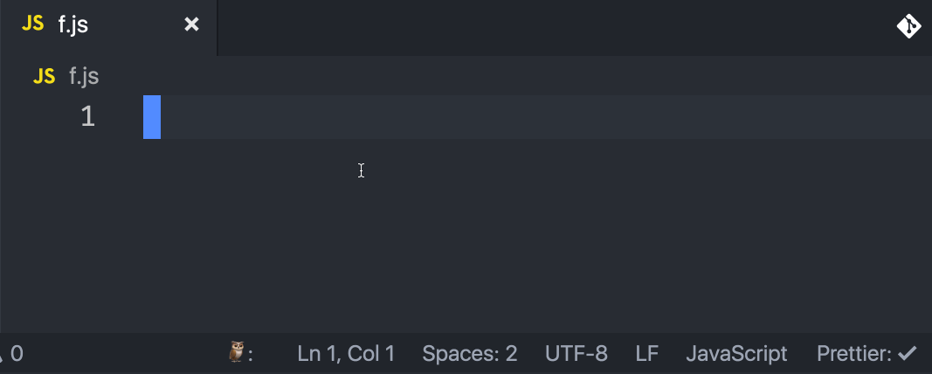Select the UTF-8 encoding indicator
932x374 pixels.
(576, 354)
